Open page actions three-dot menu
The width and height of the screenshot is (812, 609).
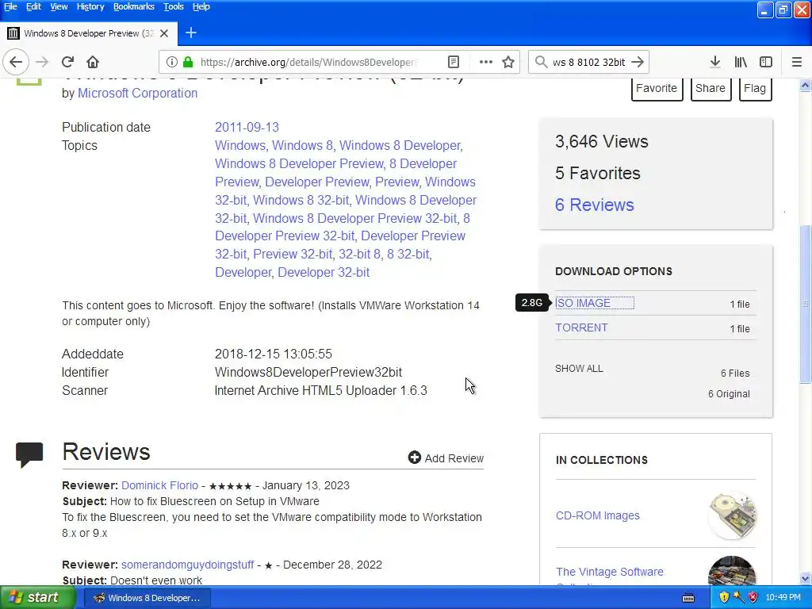pyautogui.click(x=486, y=62)
